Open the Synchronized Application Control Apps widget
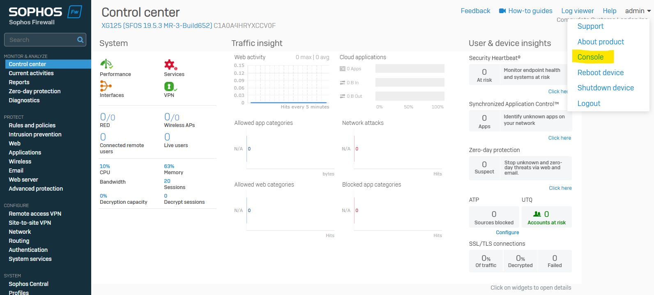The image size is (654, 295). tap(484, 121)
